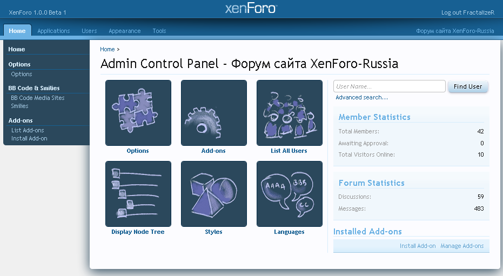Open Install Add-on in sidebar
The height and width of the screenshot is (276, 503).
click(29, 138)
